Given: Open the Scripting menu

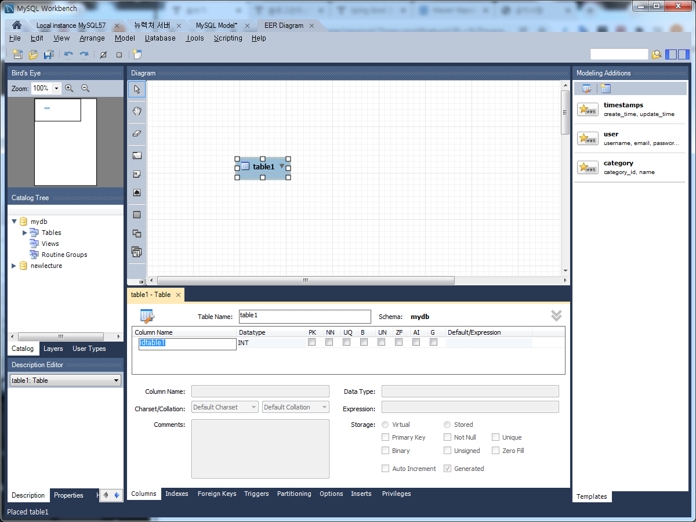Looking at the screenshot, I should tap(228, 38).
